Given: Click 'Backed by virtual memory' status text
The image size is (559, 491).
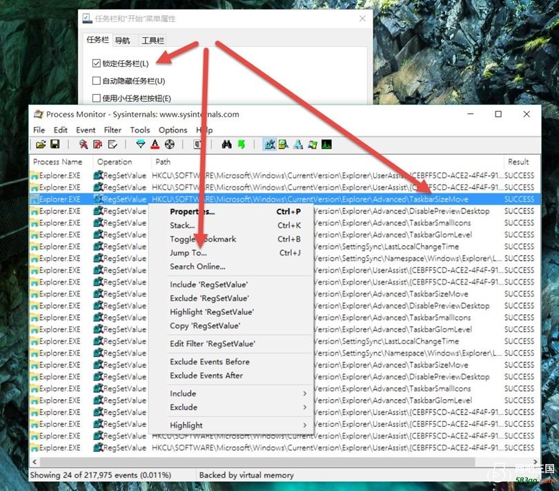Looking at the screenshot, I should pos(246,475).
